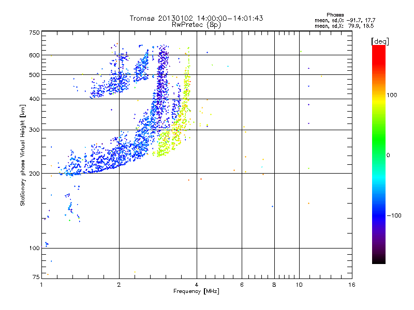Click the phase colorbar gradient

tap(379, 154)
